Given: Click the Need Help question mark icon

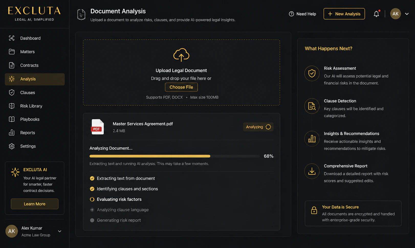Looking at the screenshot, I should click(291, 14).
